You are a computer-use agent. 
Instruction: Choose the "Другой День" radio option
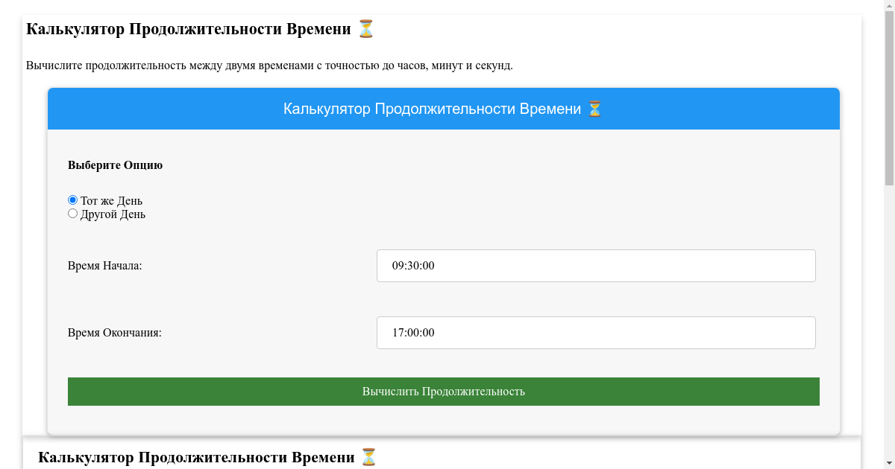click(72, 214)
